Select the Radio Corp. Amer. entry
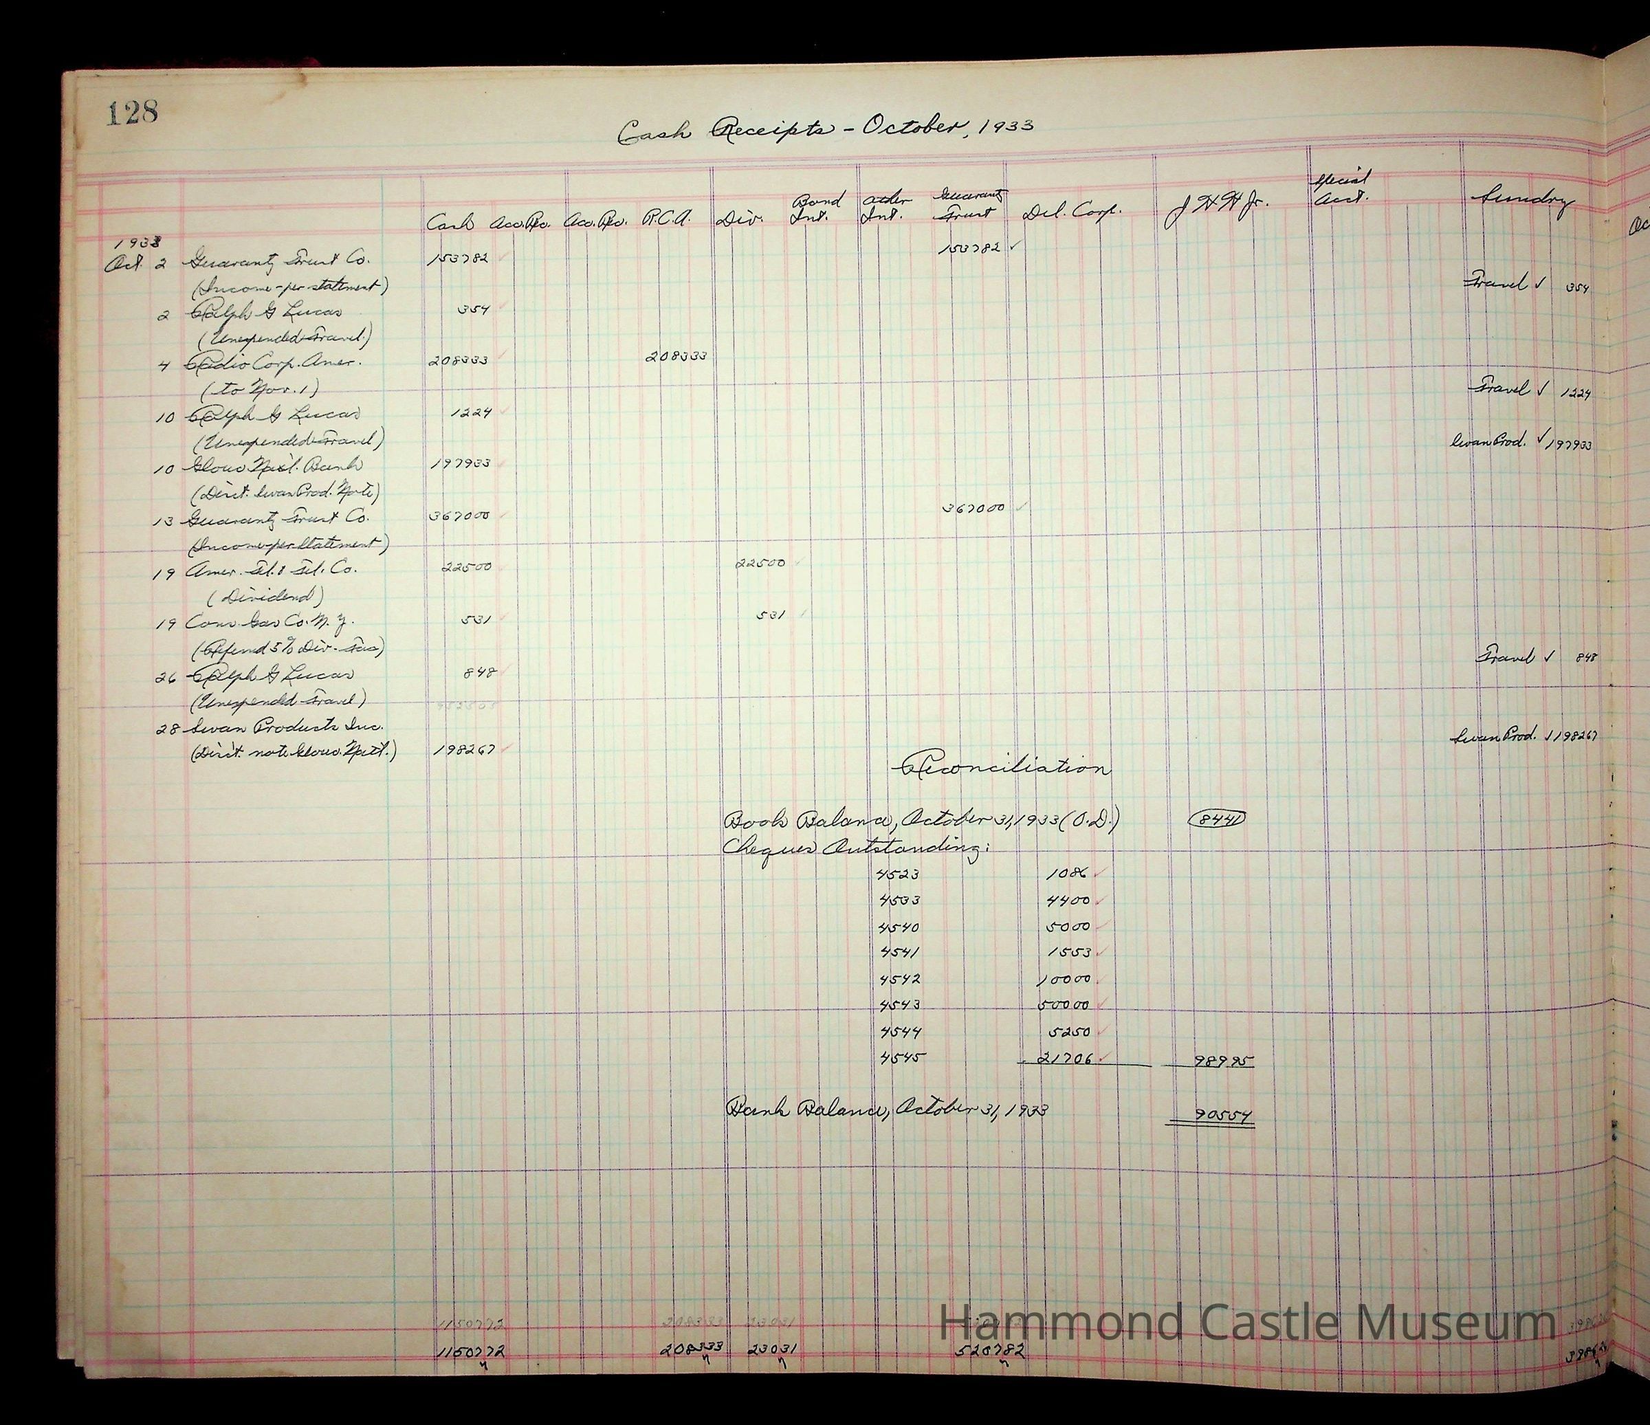Screen dimensions: 1650x1425 point(273,362)
